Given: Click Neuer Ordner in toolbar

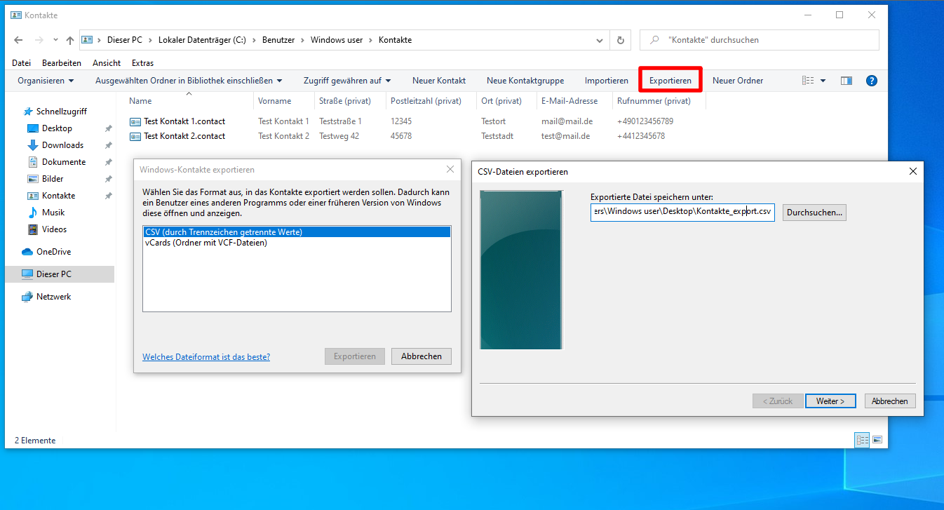Looking at the screenshot, I should click(738, 81).
